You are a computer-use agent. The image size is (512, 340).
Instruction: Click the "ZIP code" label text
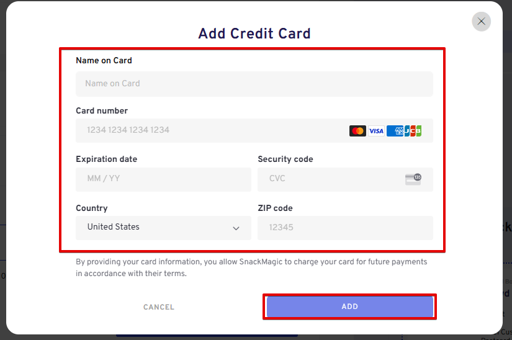coord(275,208)
